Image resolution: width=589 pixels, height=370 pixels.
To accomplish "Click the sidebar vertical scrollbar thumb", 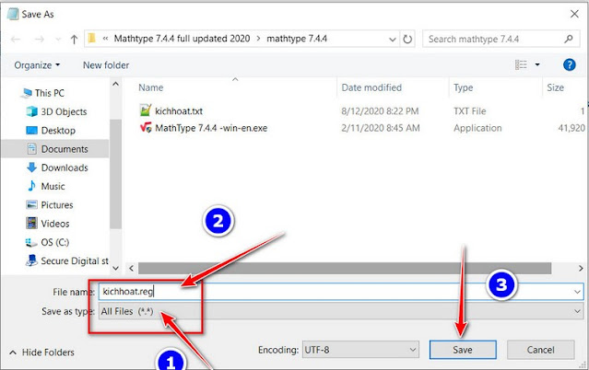I will pos(116,173).
